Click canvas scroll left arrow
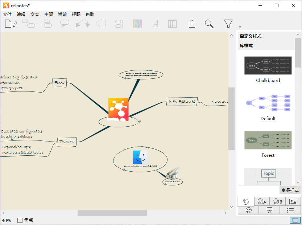 4,213
